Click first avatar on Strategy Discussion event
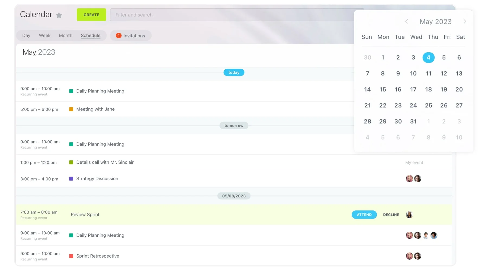Viewport: 488px width, 276px height. (409, 178)
